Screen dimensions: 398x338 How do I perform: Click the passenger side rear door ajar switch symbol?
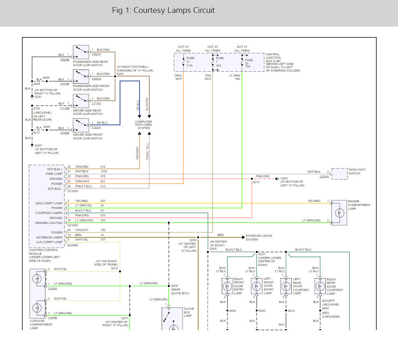click(81, 52)
